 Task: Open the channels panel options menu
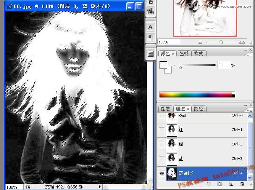click(x=250, y=110)
